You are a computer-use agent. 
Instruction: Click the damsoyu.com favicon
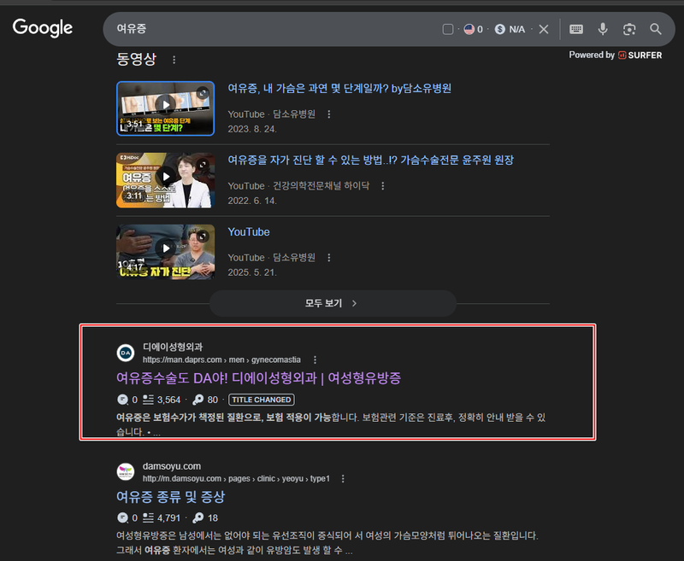(126, 471)
